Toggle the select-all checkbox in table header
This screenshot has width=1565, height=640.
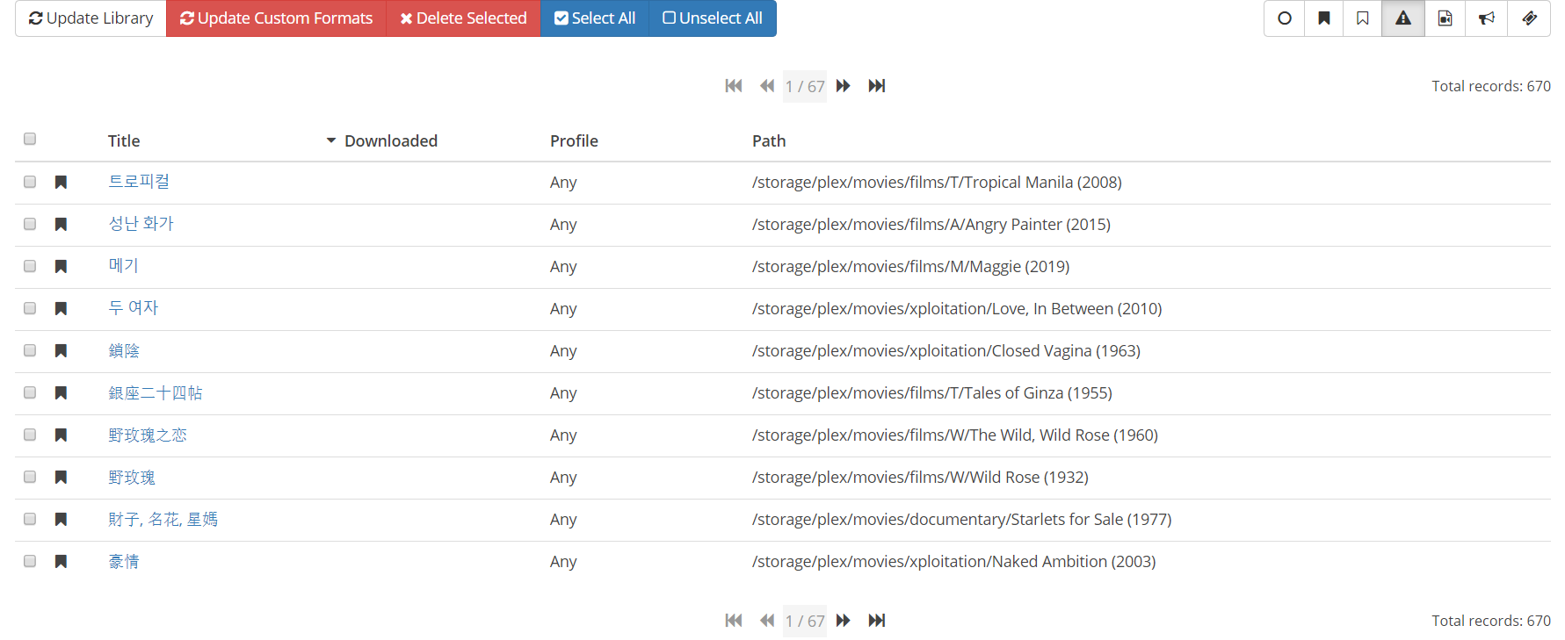[30, 139]
